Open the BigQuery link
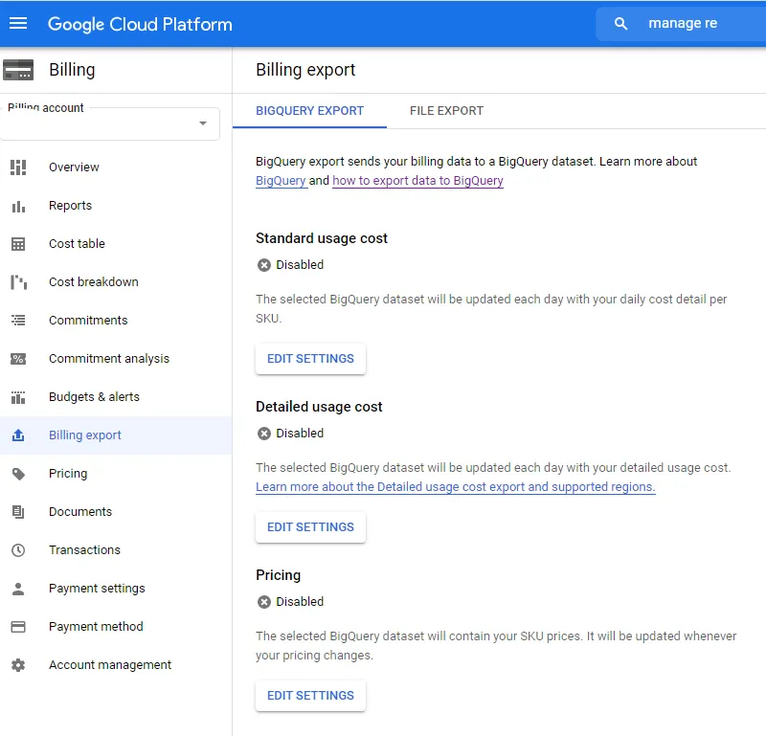Viewport: 766px width, 736px height. [x=281, y=181]
